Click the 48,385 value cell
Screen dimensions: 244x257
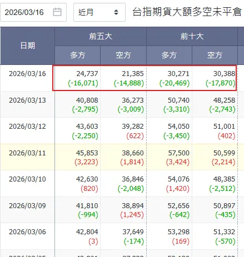[x=215, y=183]
